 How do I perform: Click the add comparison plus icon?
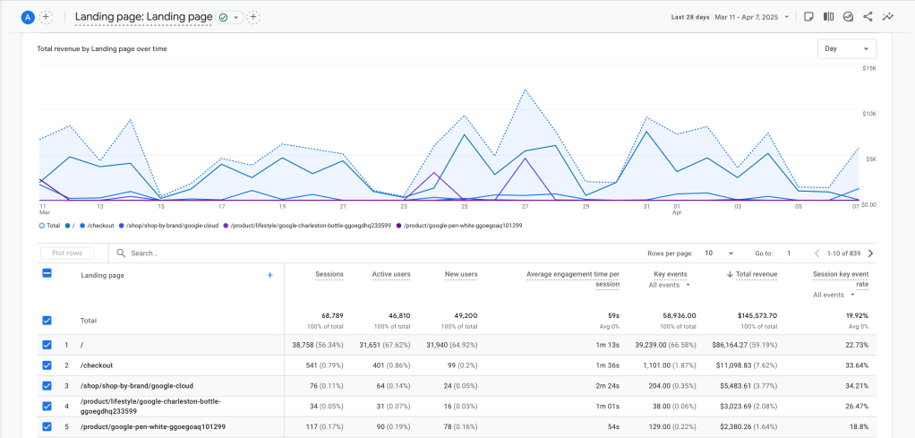click(x=46, y=17)
